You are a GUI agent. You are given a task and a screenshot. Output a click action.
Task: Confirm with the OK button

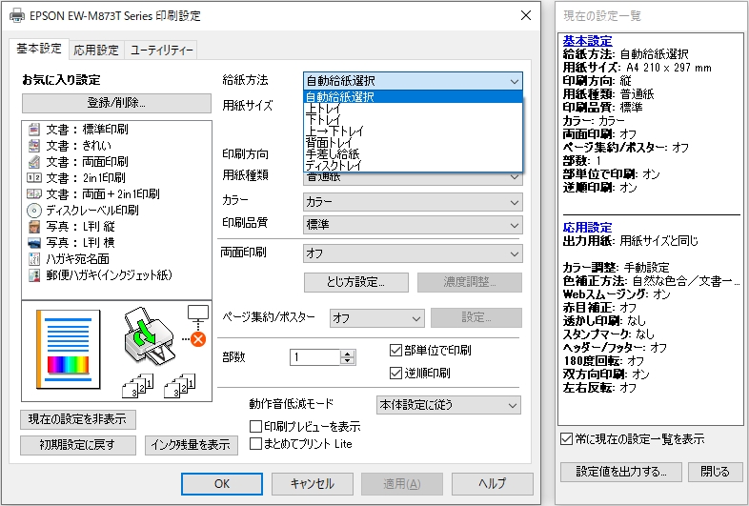[222, 484]
